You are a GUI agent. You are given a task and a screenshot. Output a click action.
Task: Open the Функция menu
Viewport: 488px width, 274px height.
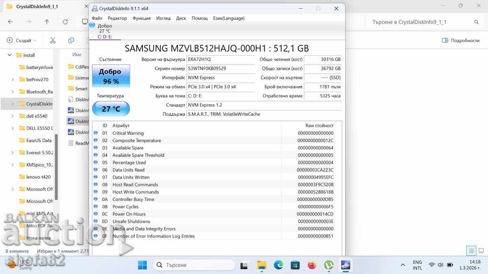141,18
